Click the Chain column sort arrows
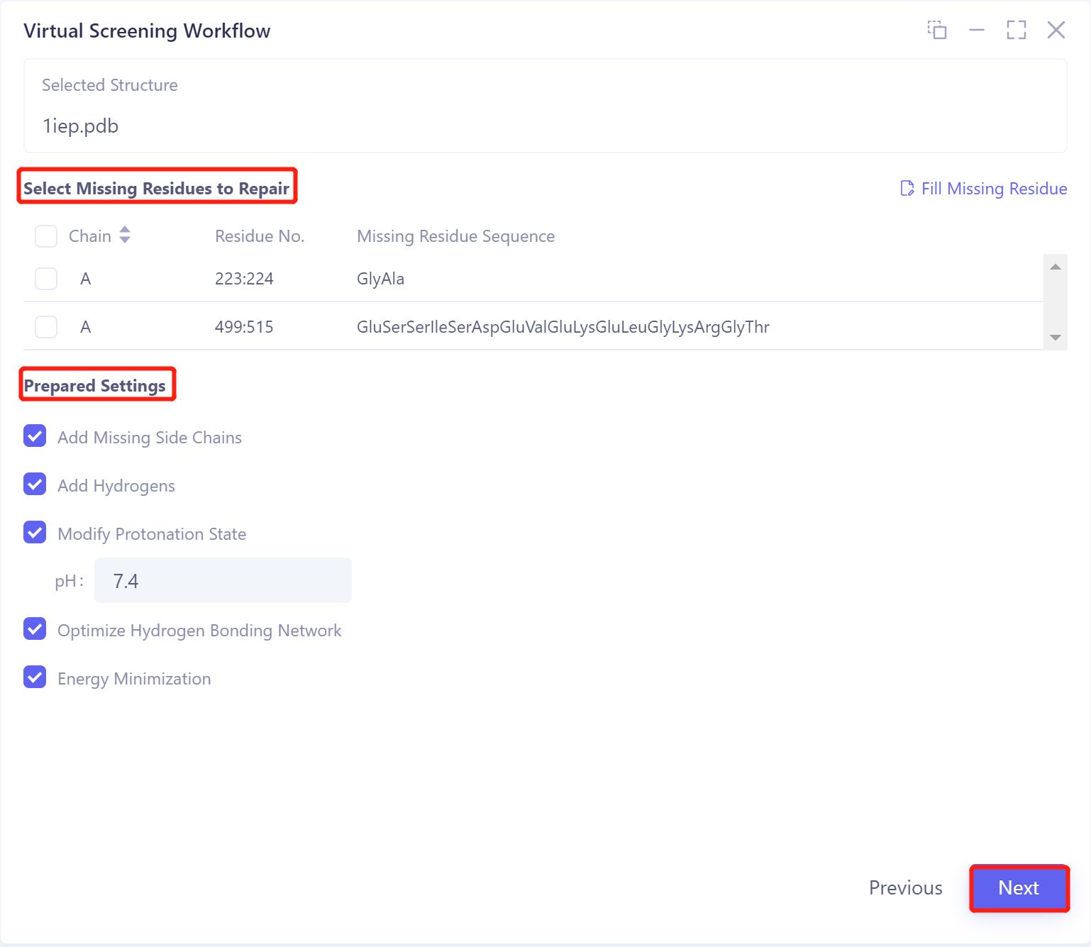 pyautogui.click(x=125, y=236)
